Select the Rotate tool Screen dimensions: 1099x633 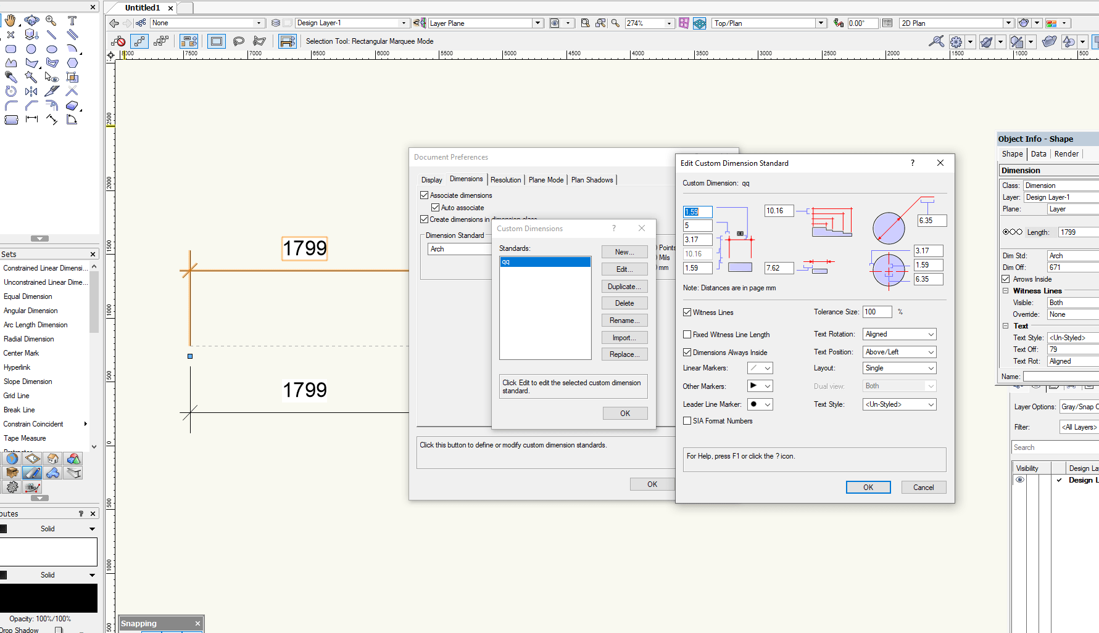tap(10, 91)
